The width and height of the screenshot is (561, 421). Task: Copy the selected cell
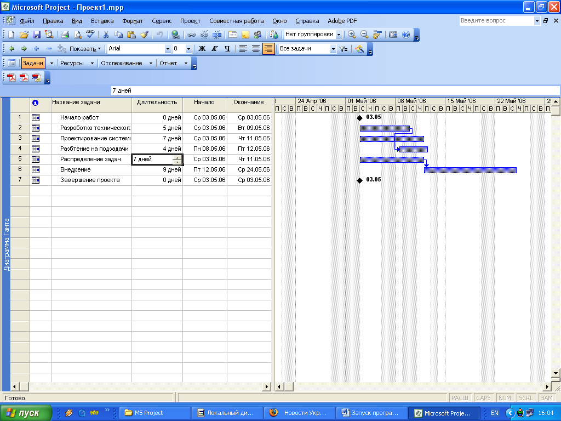[118, 35]
